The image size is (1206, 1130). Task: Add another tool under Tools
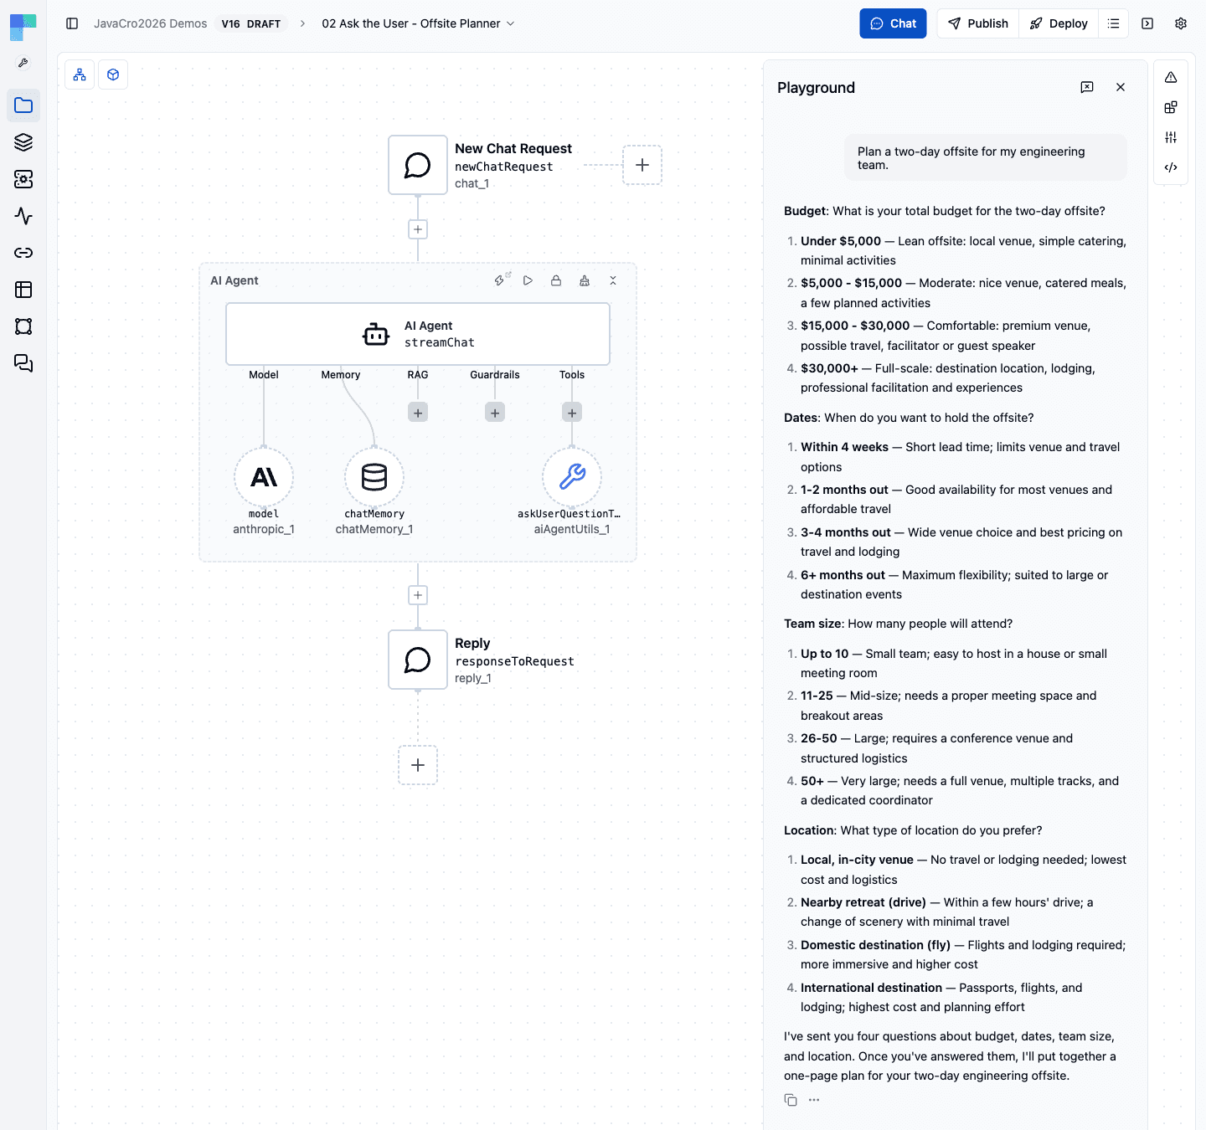coord(572,413)
